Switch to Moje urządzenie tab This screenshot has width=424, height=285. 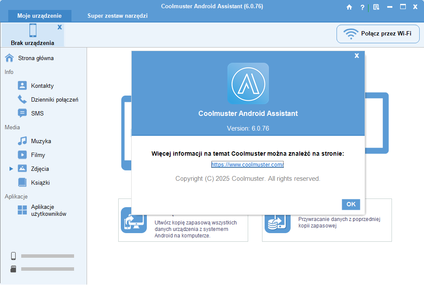(x=39, y=16)
